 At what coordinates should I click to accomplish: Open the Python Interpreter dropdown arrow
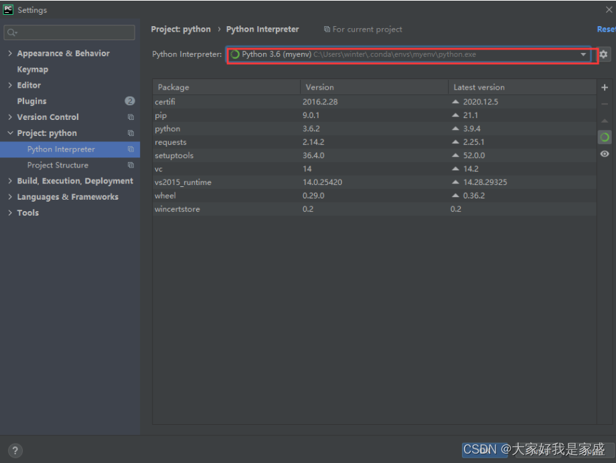(x=583, y=54)
